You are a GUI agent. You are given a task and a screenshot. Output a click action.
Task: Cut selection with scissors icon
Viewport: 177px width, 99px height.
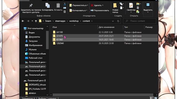(x=65, y=4)
